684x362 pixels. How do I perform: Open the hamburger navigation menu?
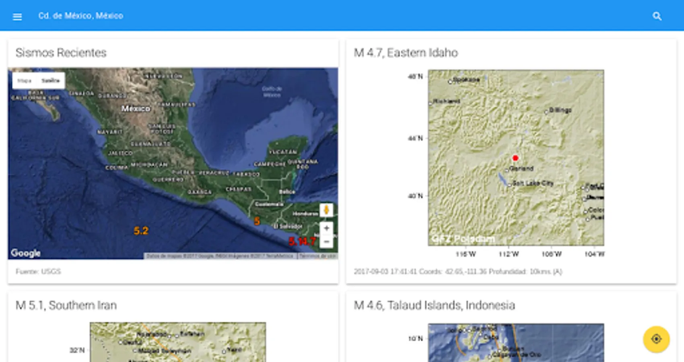[17, 16]
